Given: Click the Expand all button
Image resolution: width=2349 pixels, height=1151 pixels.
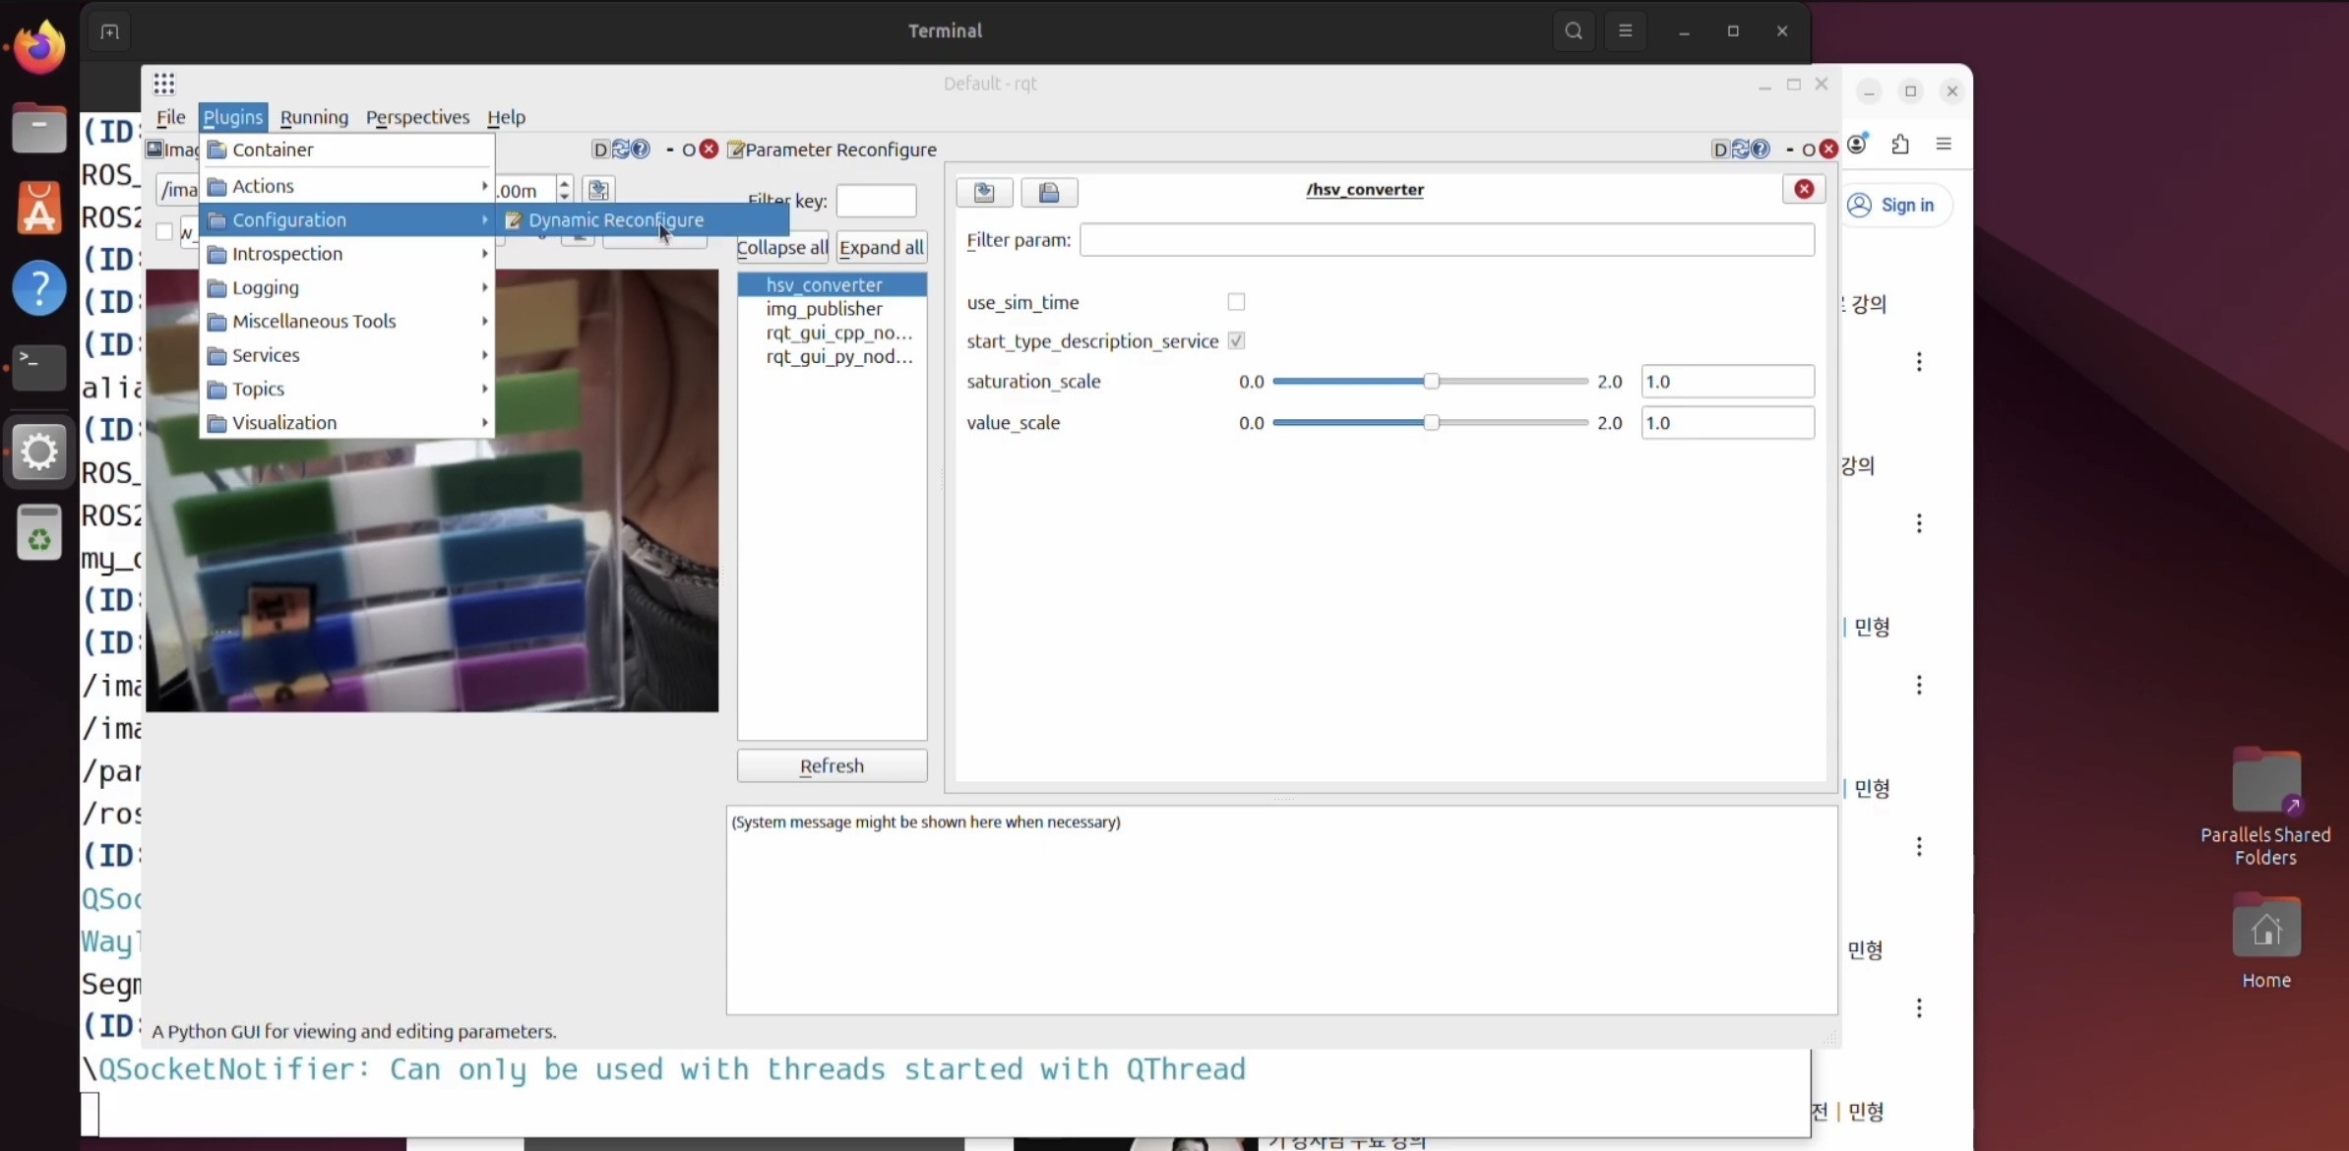Looking at the screenshot, I should [881, 247].
